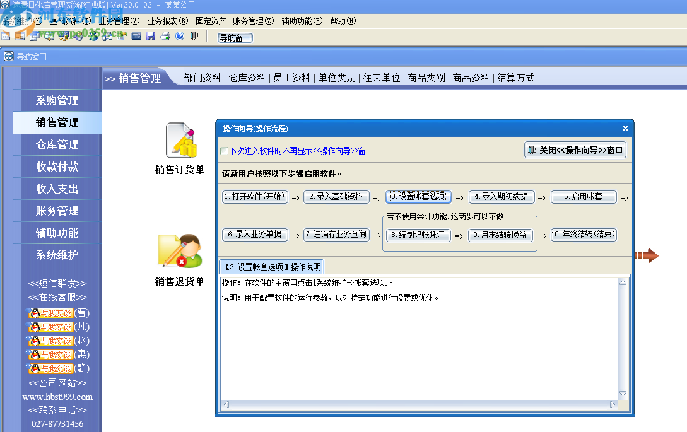
Task: Open the 帮助(H) menu
Action: (x=343, y=21)
